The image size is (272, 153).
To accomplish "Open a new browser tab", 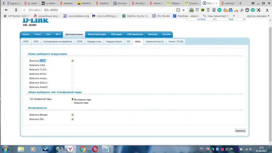I will (240, 3).
